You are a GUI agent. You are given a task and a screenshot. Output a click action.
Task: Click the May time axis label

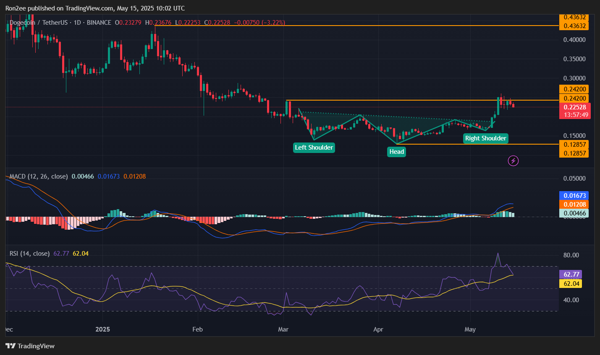pyautogui.click(x=470, y=329)
